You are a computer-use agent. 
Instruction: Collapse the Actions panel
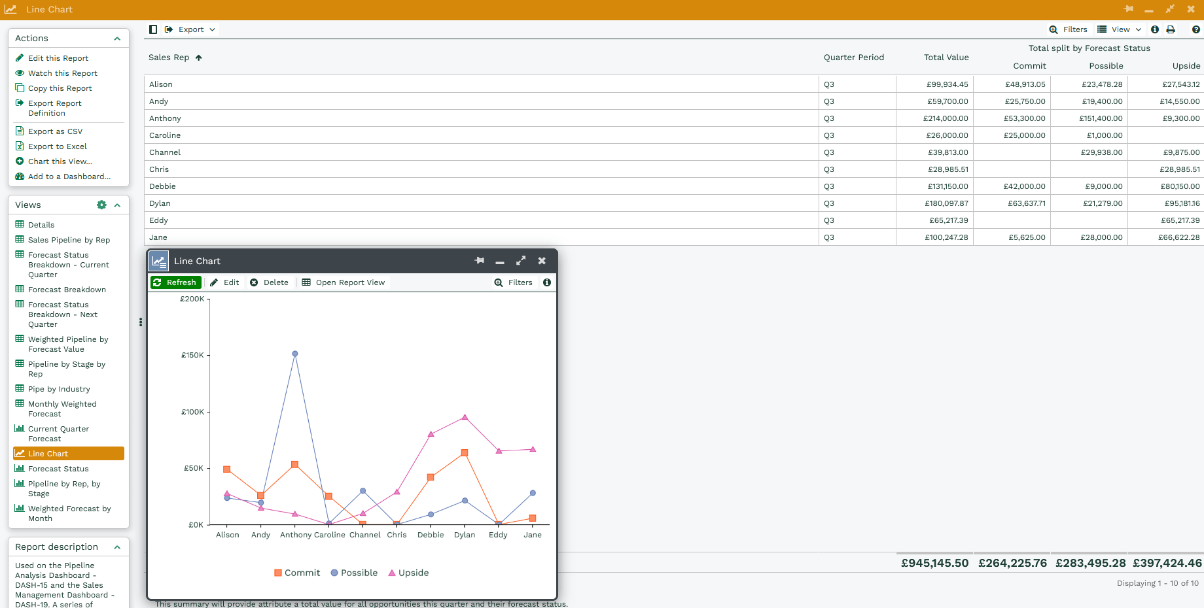coord(117,39)
